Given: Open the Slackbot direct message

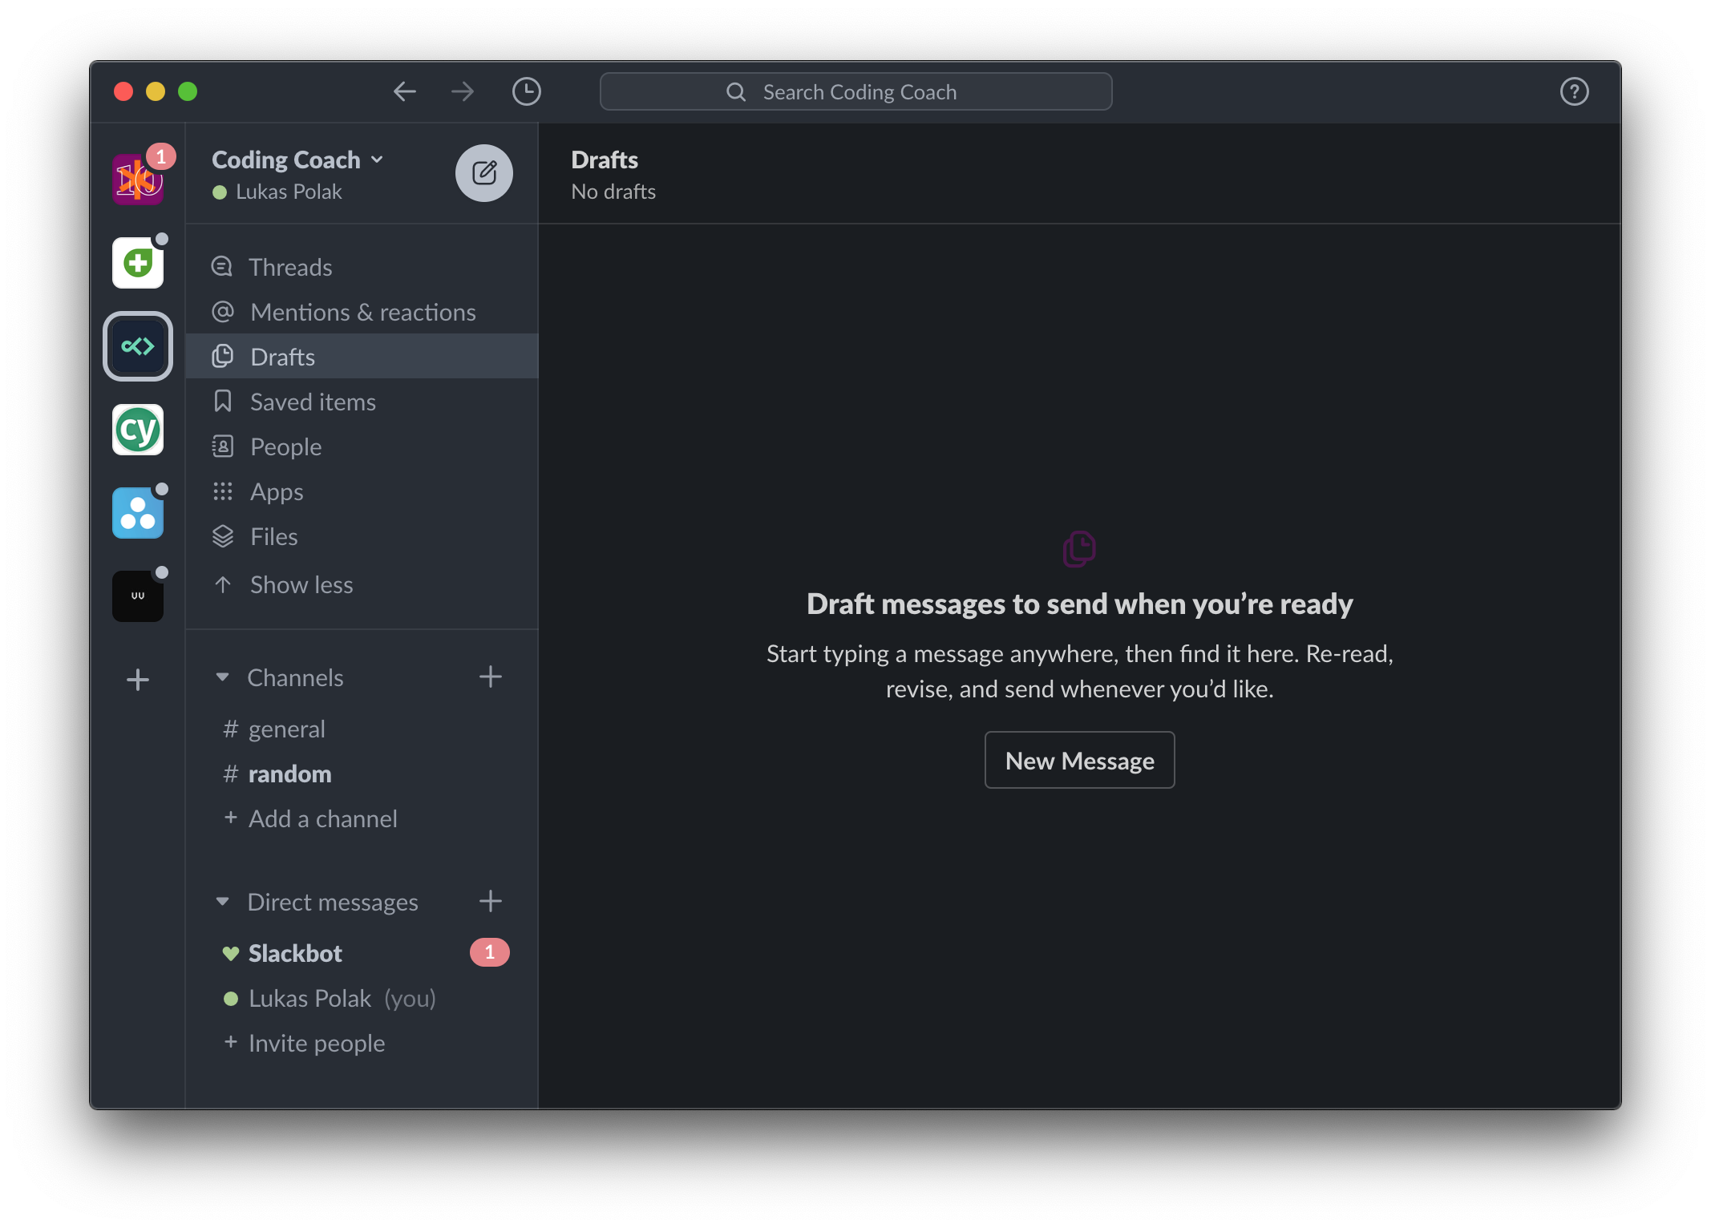Looking at the screenshot, I should point(295,953).
